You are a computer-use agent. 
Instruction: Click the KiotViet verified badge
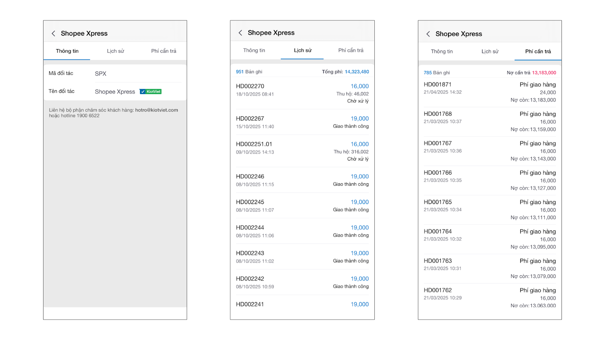coord(150,91)
